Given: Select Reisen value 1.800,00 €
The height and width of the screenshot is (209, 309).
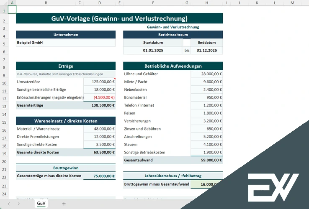Looking at the screenshot, I should tap(207, 113).
